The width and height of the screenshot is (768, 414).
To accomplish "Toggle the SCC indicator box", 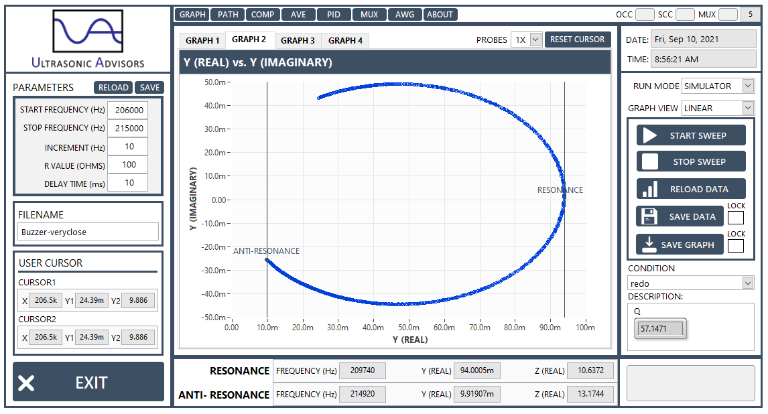I will (x=685, y=14).
